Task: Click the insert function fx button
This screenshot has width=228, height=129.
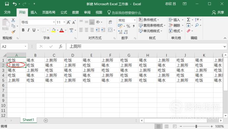Action: click(x=61, y=47)
